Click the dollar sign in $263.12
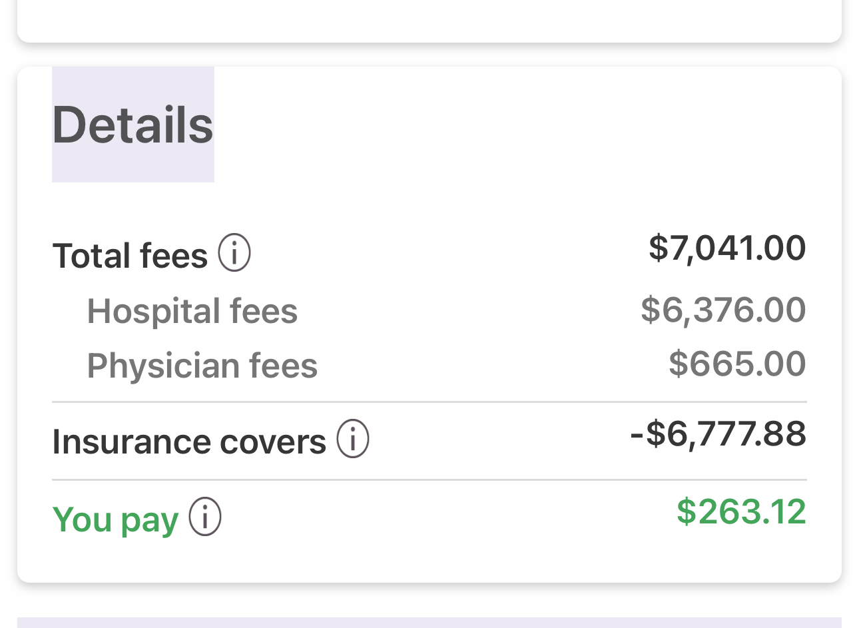The height and width of the screenshot is (628, 859). pyautogui.click(x=686, y=511)
